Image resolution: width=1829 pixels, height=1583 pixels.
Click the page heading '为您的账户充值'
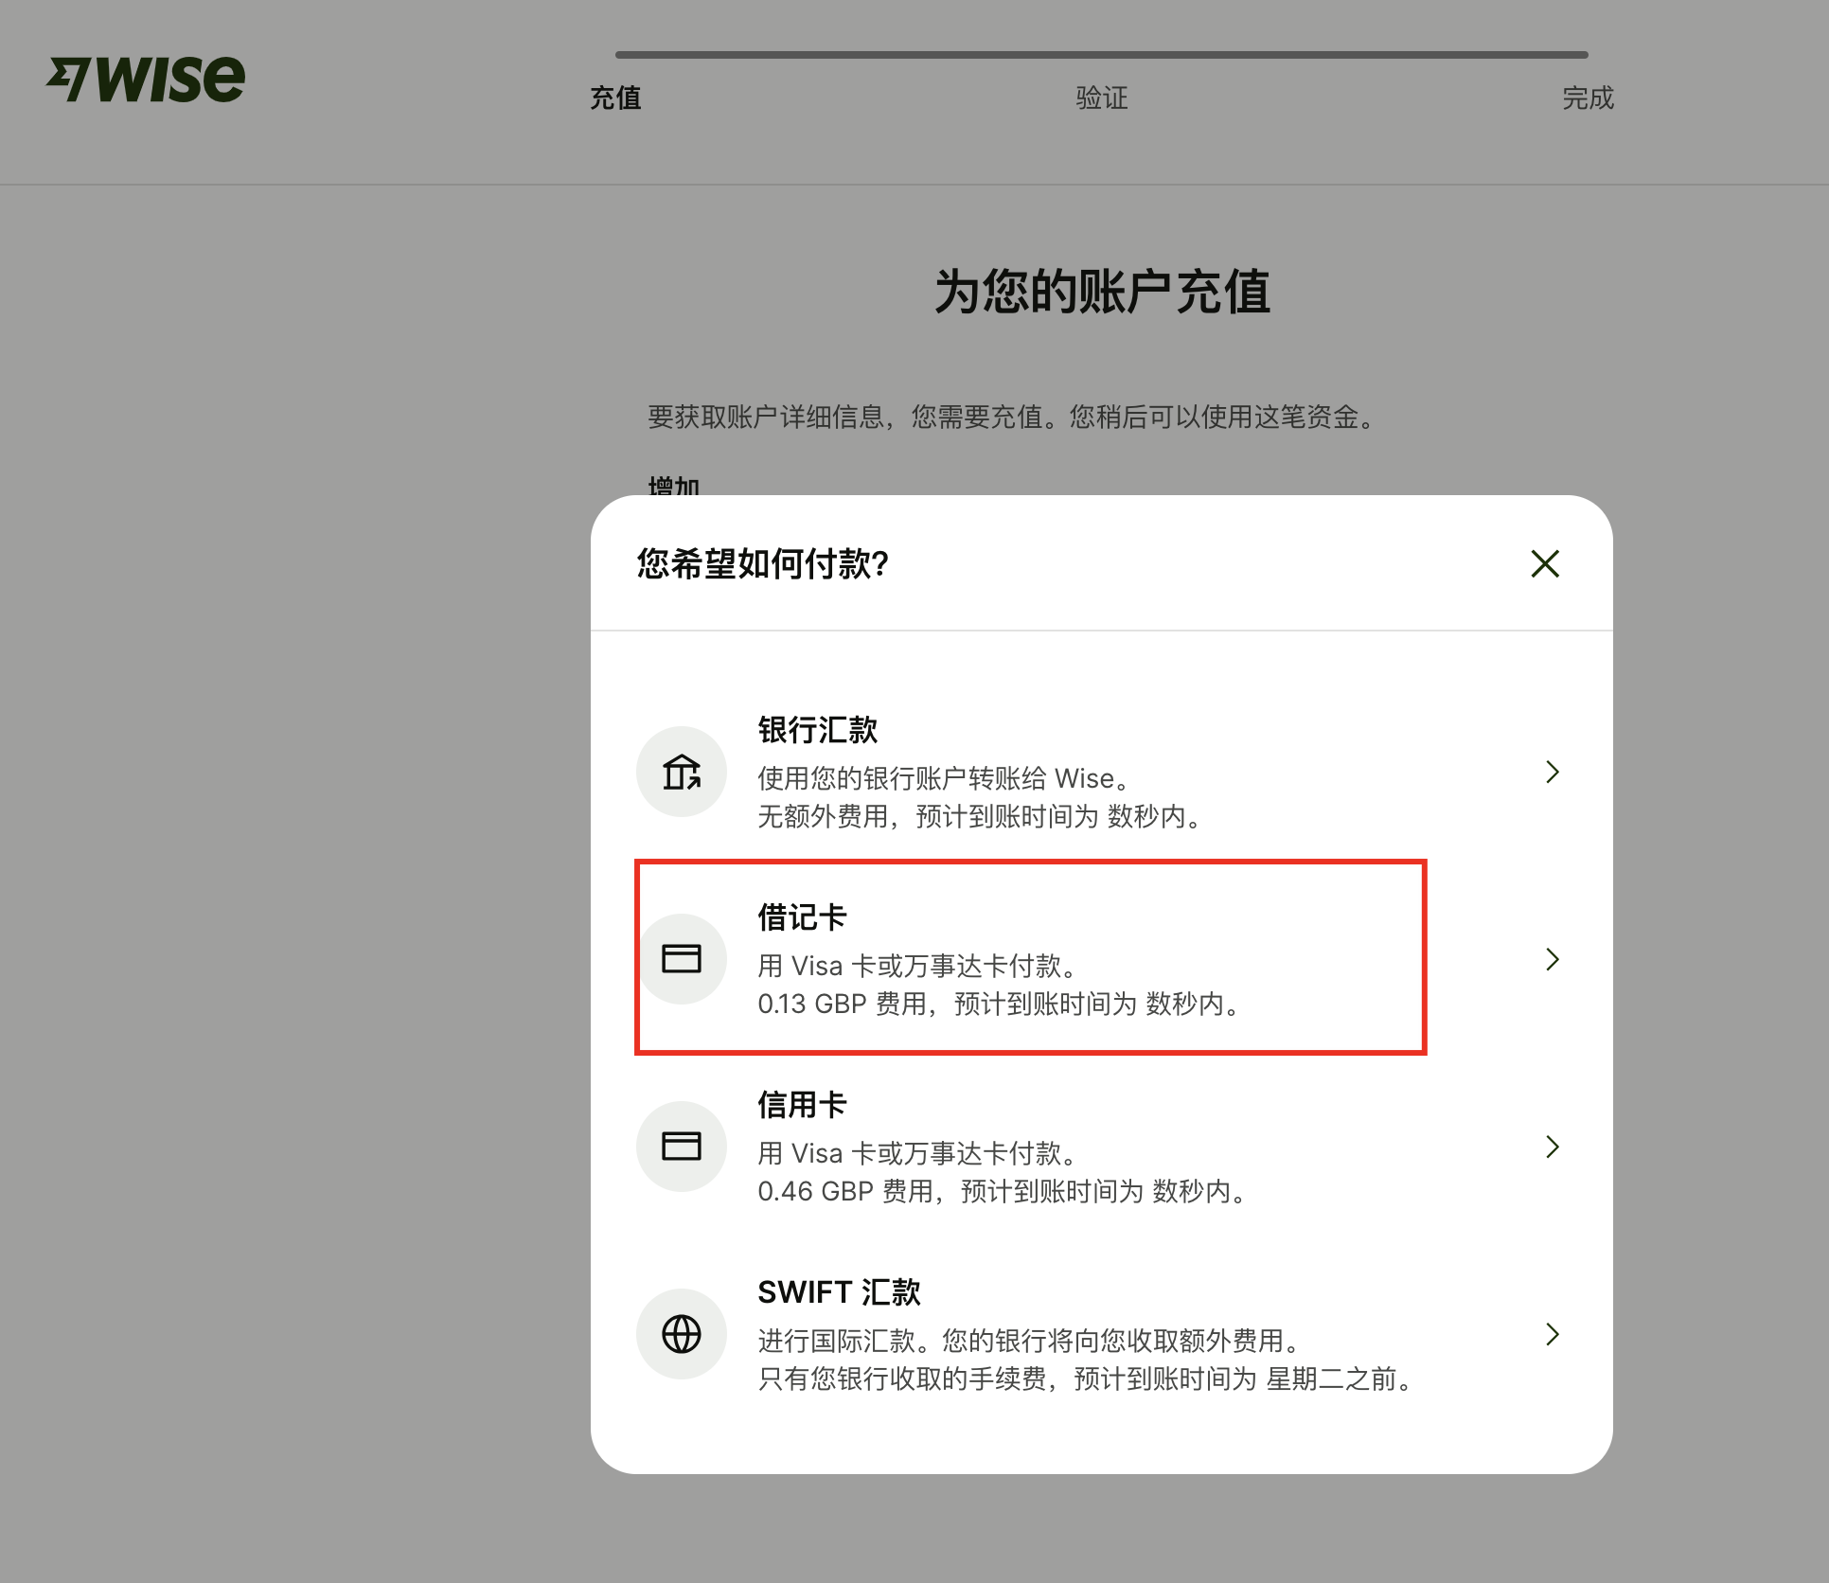(1102, 292)
